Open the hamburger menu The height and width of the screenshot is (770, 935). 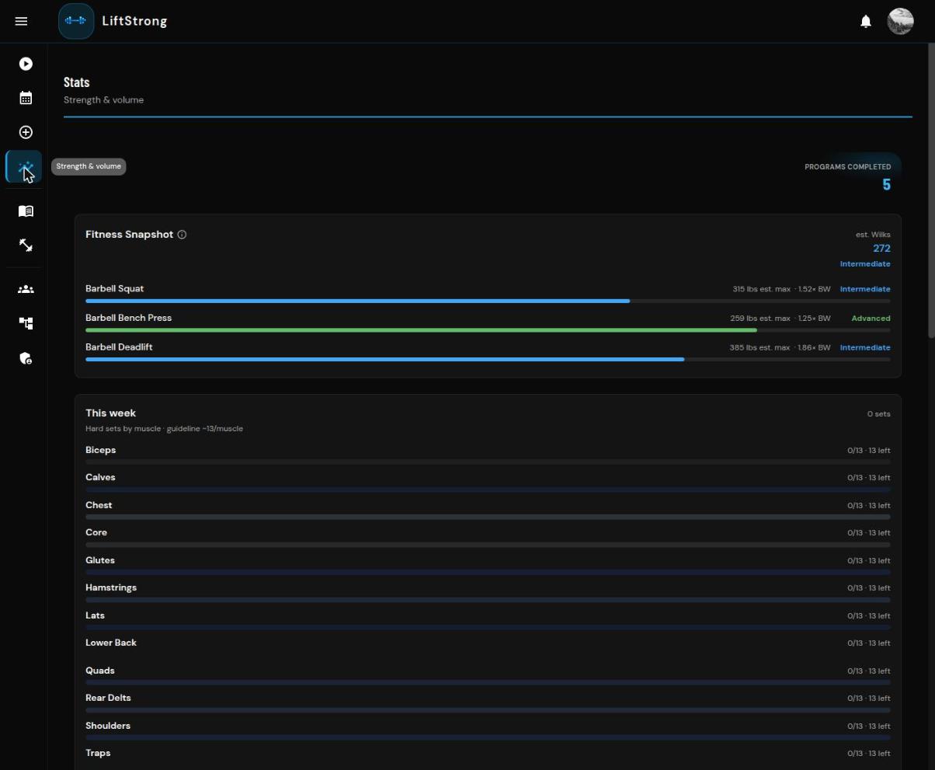click(21, 21)
